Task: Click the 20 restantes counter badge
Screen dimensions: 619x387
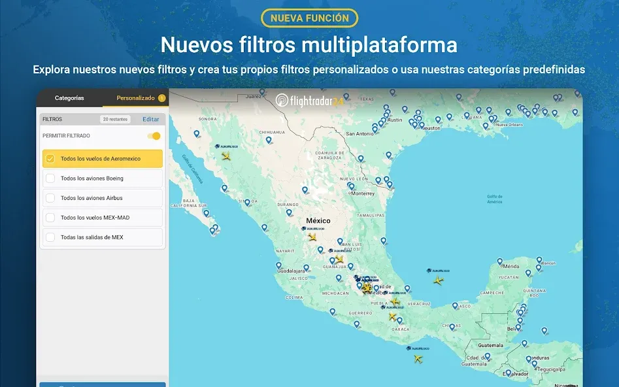Action: (115, 119)
